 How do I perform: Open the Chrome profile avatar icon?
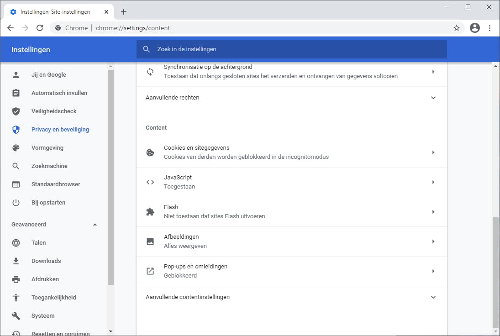click(x=475, y=28)
